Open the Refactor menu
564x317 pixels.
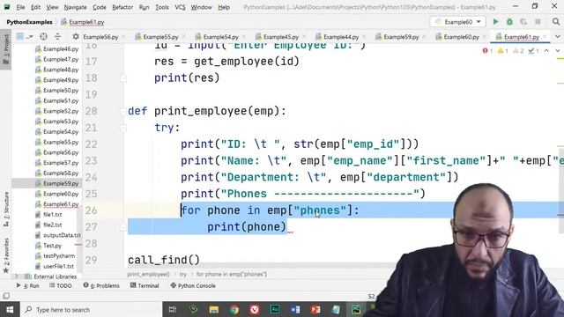(122, 7)
